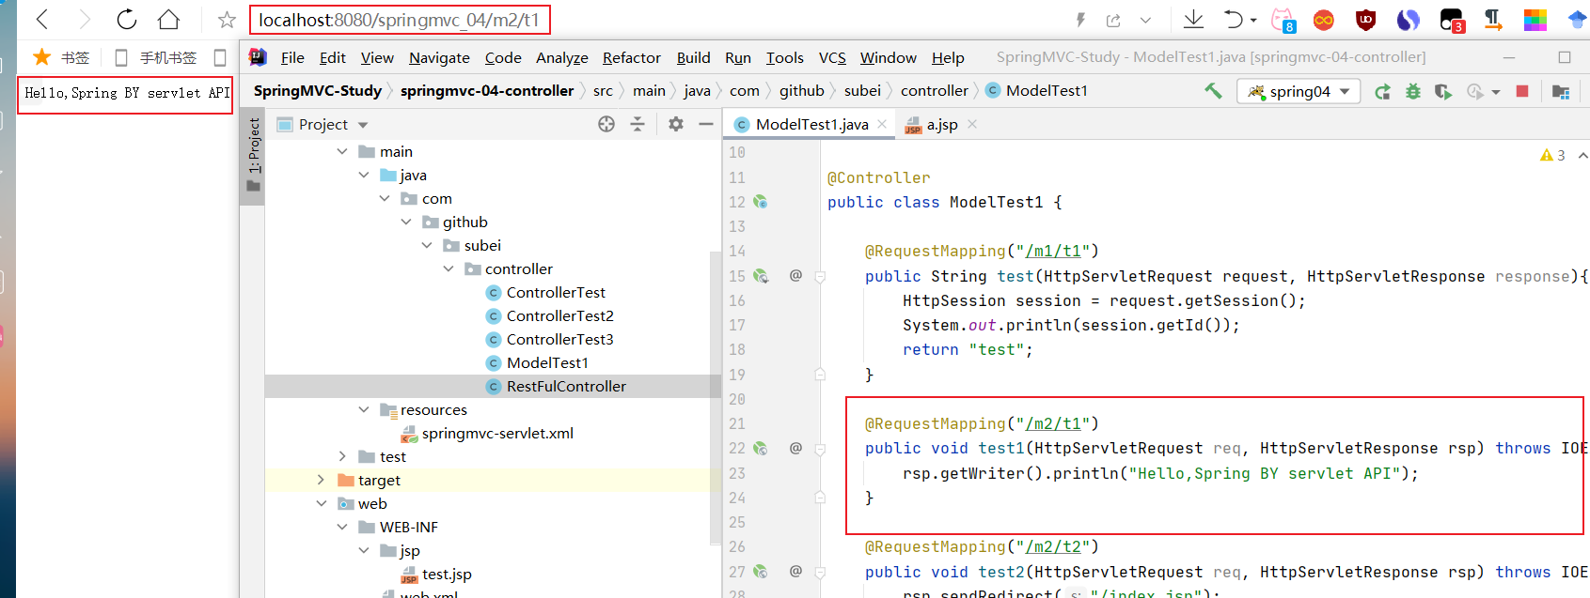Toggle the 1: Project side tool window
1590x598 pixels.
[x=253, y=150]
